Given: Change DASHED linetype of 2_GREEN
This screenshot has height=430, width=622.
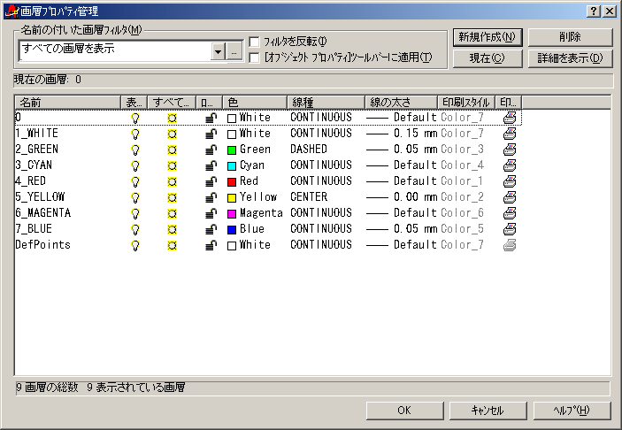Looking at the screenshot, I should [309, 150].
